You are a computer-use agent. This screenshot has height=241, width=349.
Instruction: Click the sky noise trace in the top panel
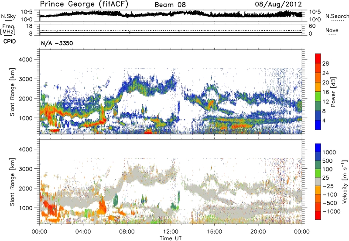pyautogui.click(x=171, y=14)
